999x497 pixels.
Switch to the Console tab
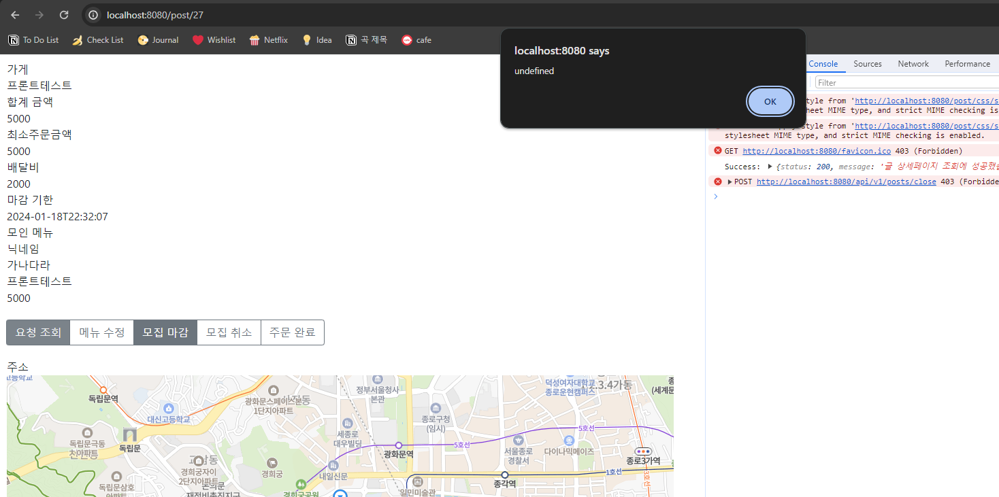823,64
